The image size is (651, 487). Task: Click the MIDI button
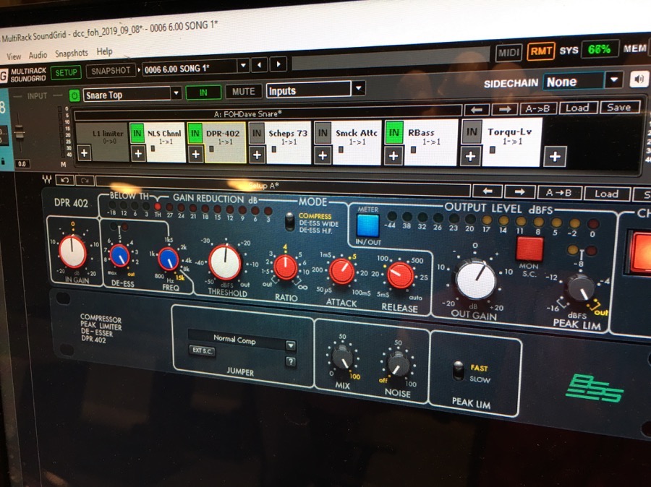509,53
